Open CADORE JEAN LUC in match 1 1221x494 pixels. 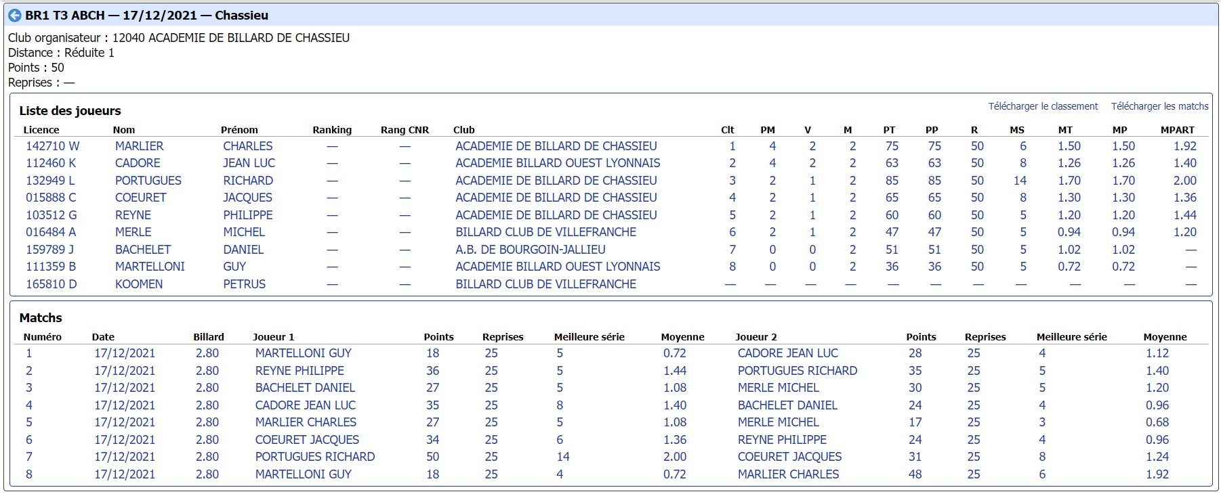[788, 353]
